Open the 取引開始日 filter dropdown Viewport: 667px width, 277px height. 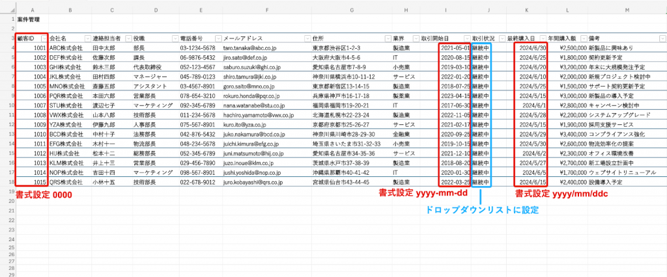click(x=466, y=38)
